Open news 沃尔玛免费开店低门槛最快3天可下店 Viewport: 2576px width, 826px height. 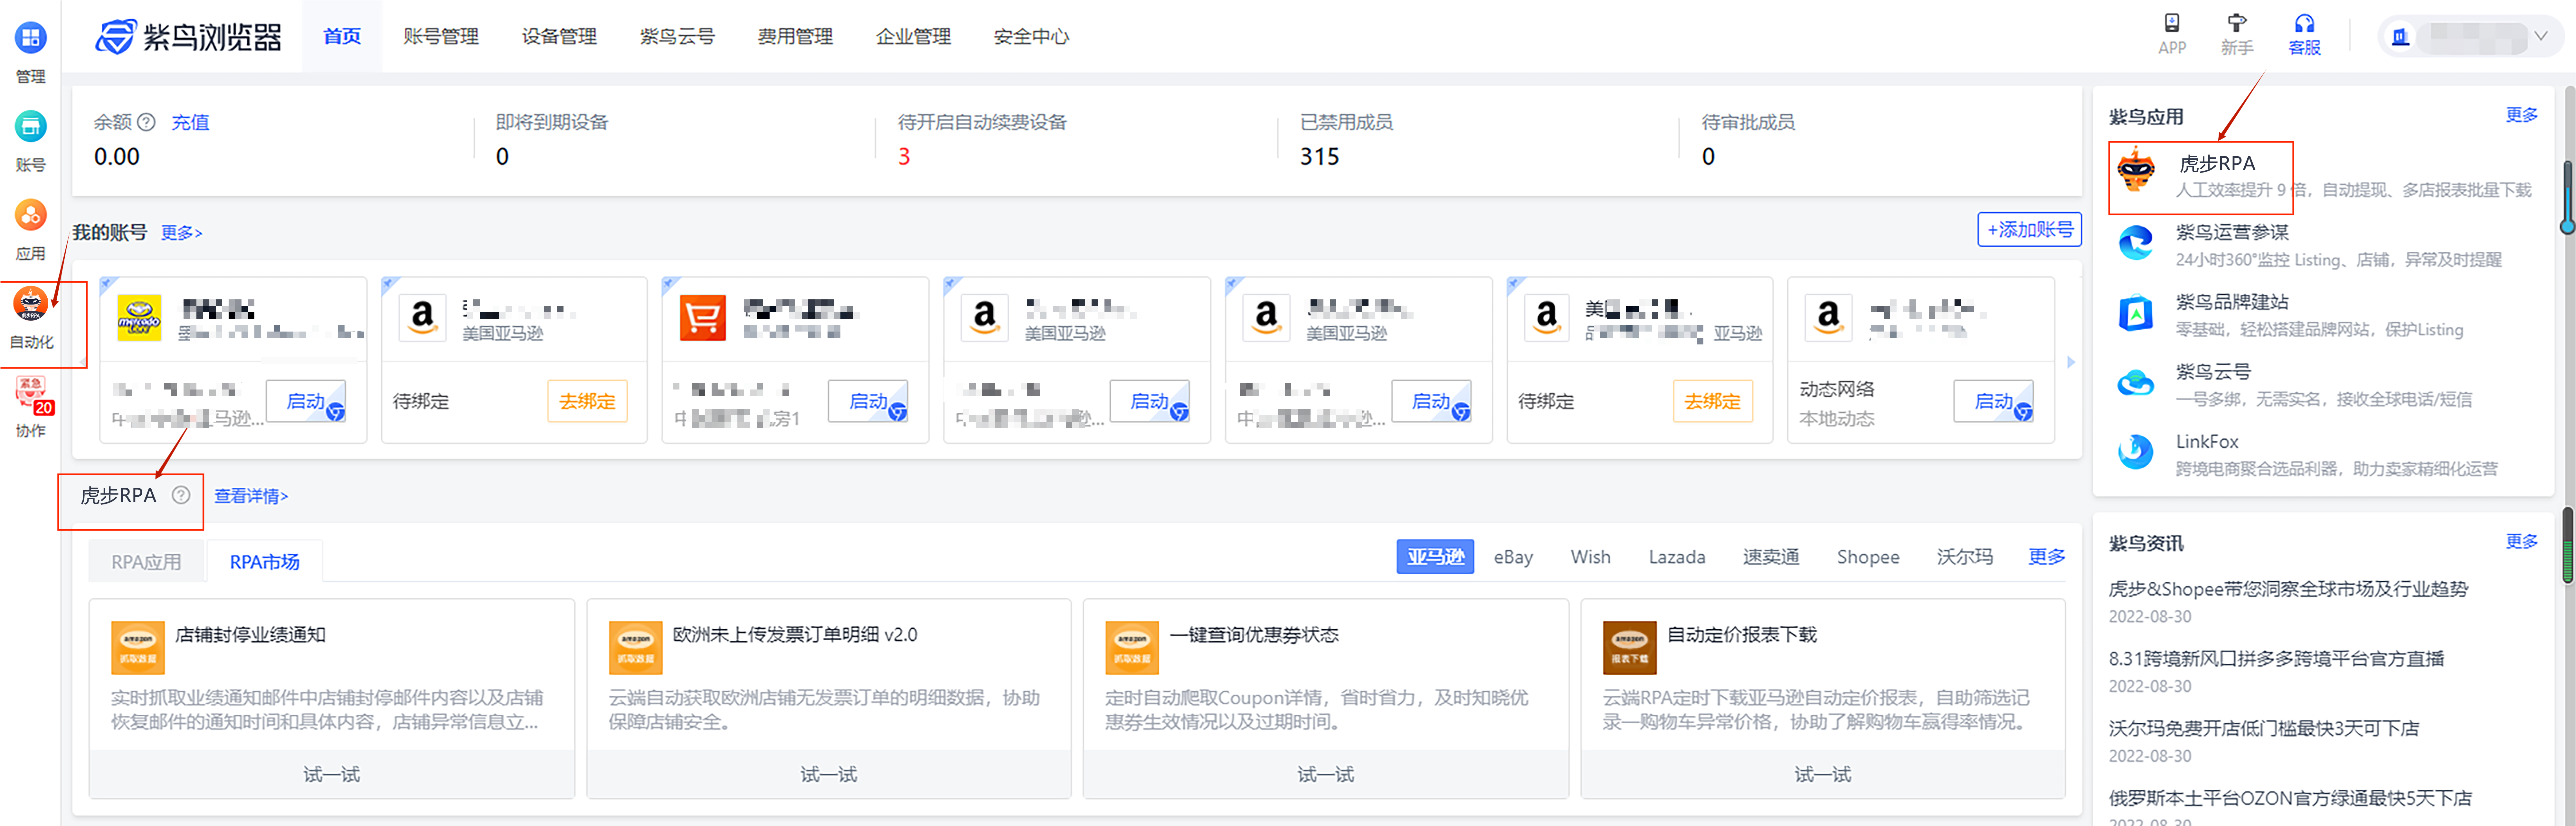click(x=2264, y=729)
